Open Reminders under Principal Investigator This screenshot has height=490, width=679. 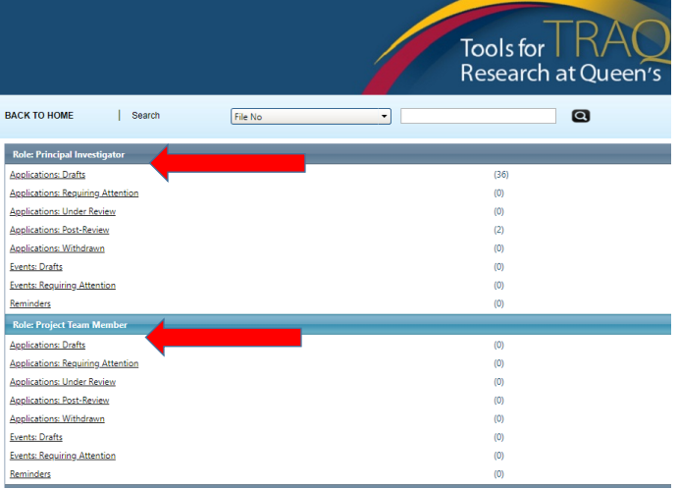30,304
